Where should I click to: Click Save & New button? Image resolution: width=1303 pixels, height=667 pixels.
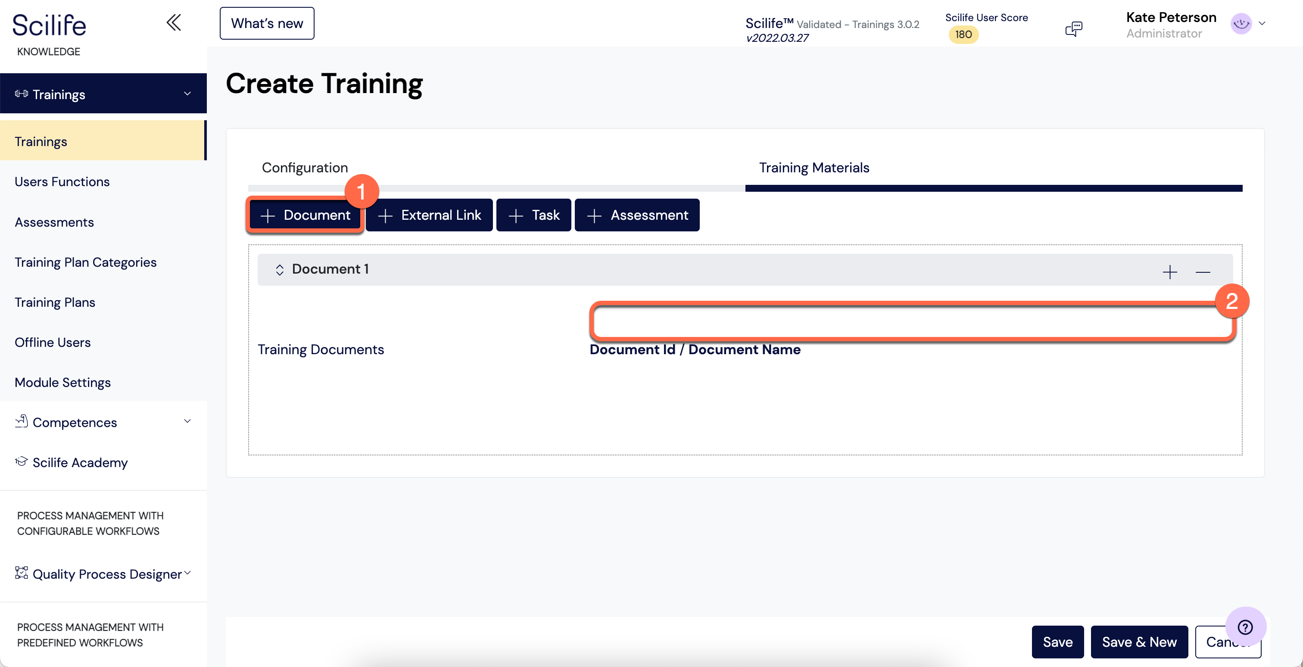pos(1139,642)
